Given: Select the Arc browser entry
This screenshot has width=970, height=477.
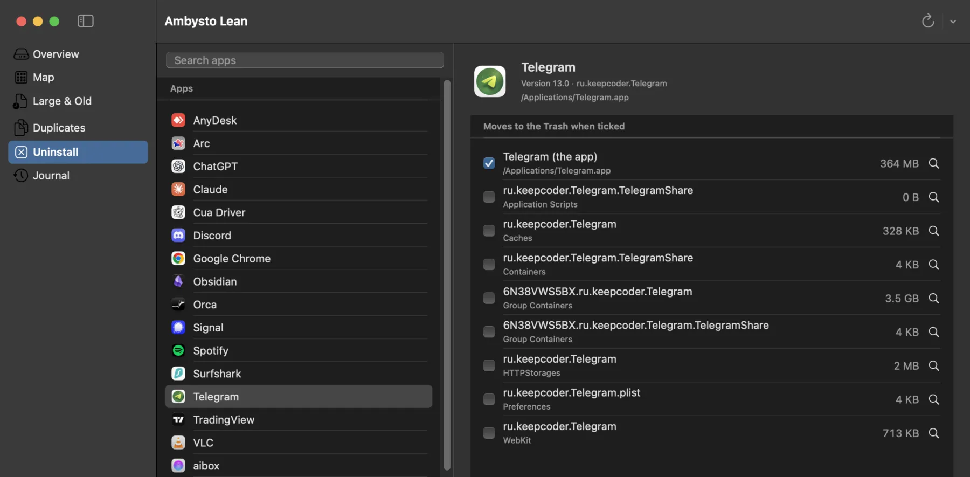Looking at the screenshot, I should pos(299,143).
